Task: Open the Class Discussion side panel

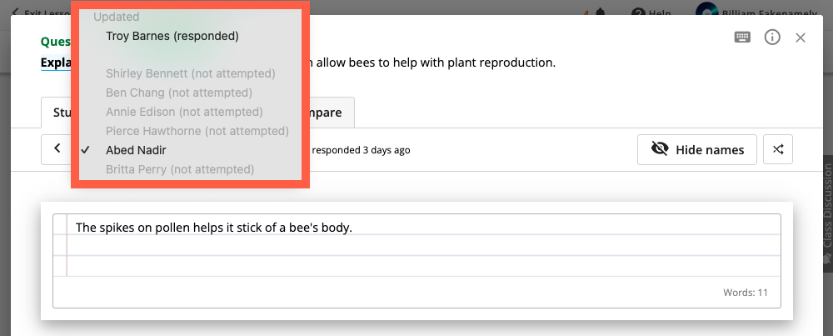Action: (826, 208)
